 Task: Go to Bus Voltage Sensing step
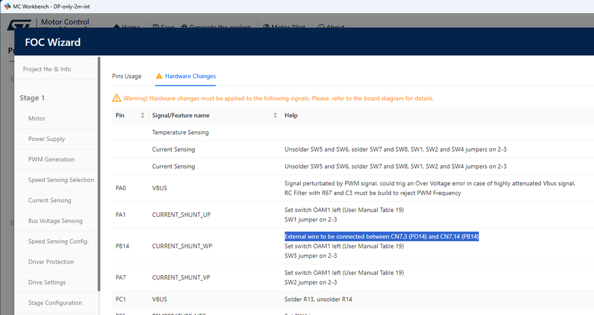(55, 220)
